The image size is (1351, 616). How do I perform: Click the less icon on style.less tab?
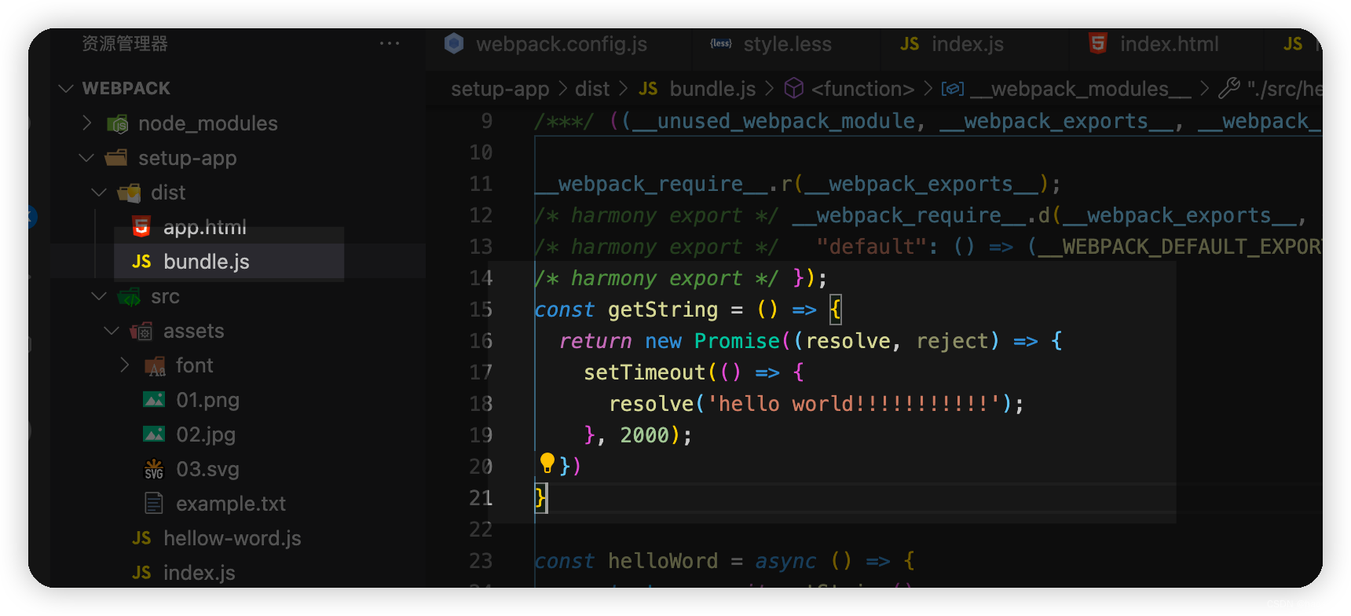click(x=721, y=44)
